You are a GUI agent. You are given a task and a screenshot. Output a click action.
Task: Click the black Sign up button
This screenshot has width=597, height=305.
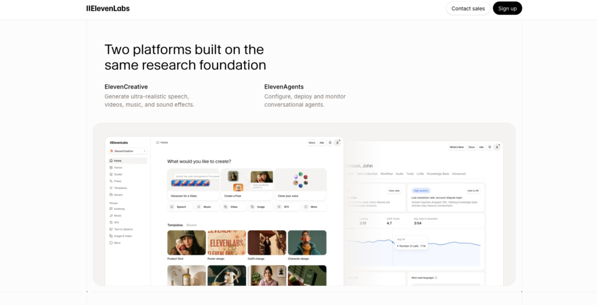[x=507, y=8]
